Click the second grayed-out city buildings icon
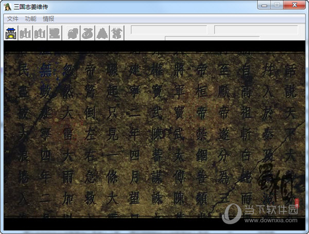This screenshot has width=309, height=234. [40, 33]
